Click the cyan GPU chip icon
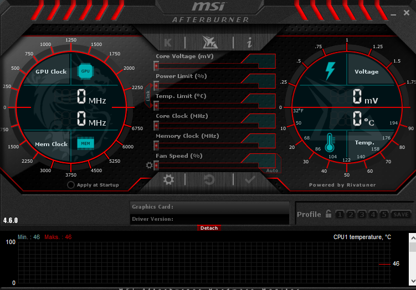 pos(85,71)
